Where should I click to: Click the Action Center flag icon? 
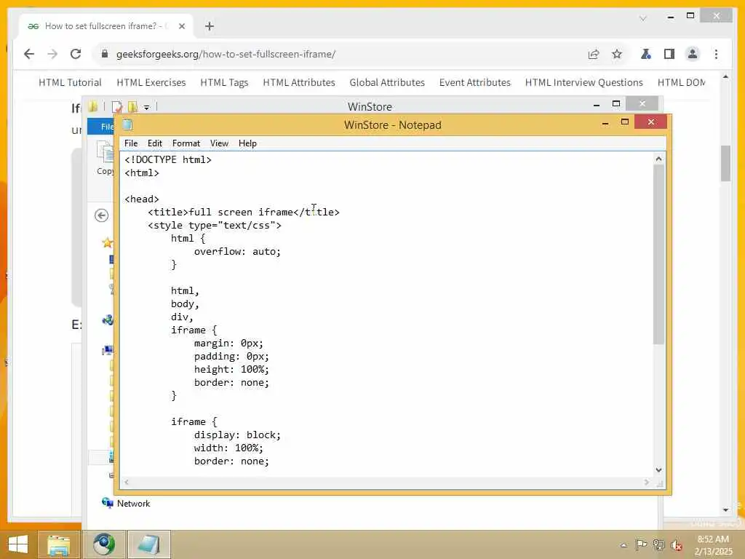coord(641,545)
